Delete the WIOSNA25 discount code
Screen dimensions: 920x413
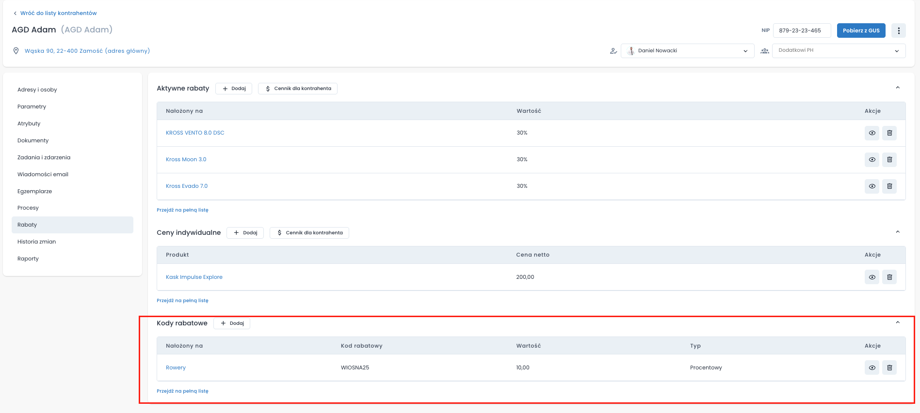click(x=889, y=367)
